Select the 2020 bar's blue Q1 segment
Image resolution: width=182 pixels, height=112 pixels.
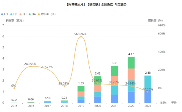(98, 100)
